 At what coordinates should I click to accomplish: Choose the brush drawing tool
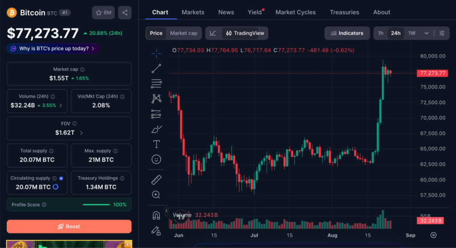pos(156,129)
